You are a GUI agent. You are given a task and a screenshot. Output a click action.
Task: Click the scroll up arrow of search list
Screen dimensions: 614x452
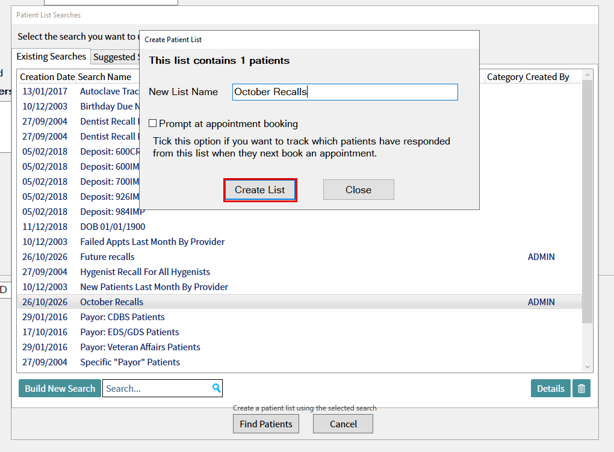tap(588, 75)
